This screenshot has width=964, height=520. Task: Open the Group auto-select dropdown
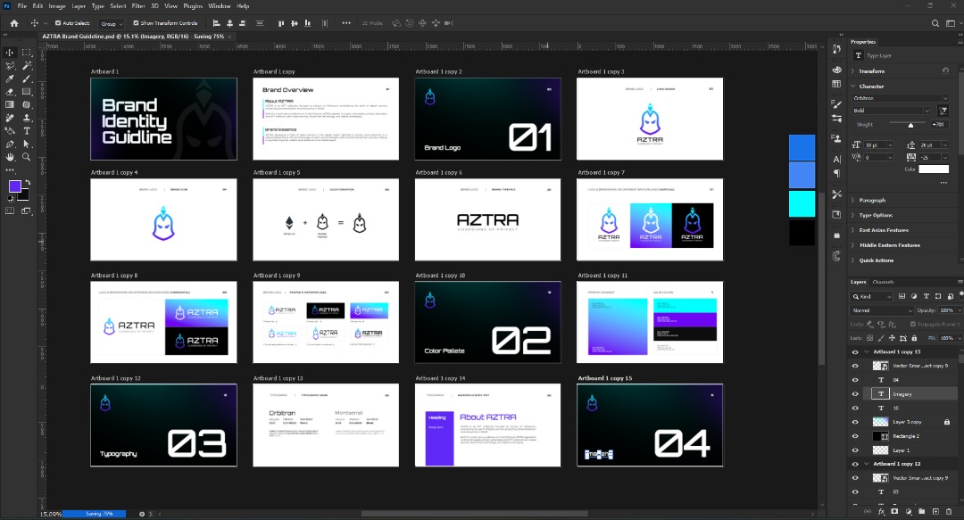tap(112, 23)
